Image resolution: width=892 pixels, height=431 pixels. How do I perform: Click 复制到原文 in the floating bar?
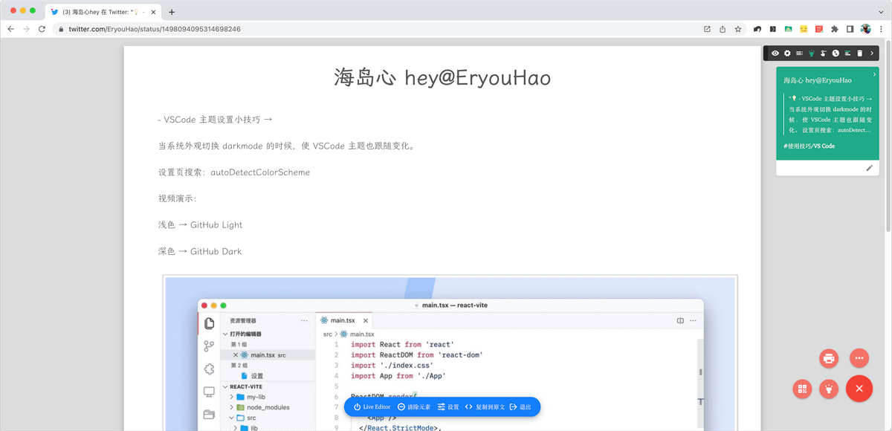pos(485,407)
